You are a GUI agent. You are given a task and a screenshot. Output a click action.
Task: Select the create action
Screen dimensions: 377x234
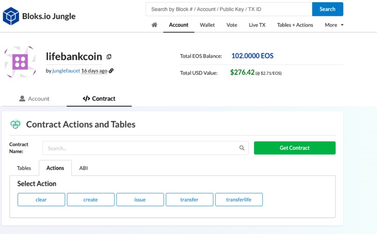tap(91, 200)
